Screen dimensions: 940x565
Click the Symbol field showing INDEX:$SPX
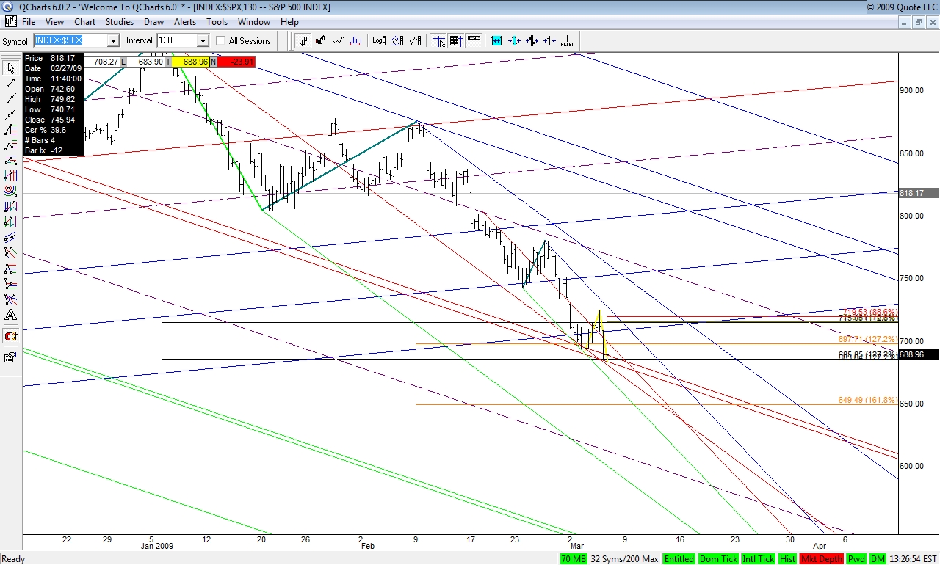(x=70, y=41)
